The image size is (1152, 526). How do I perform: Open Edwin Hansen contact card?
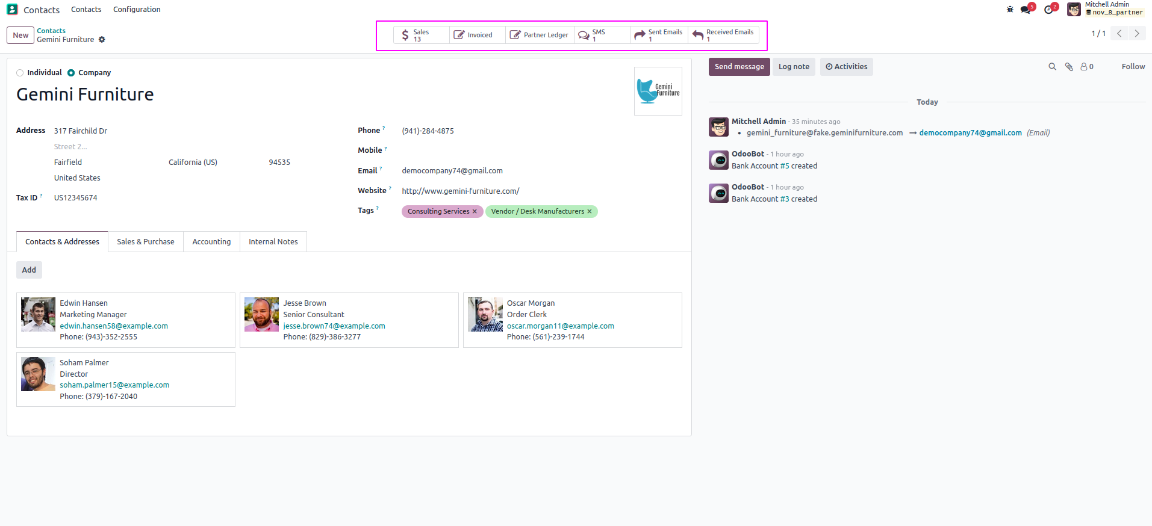[x=125, y=320]
